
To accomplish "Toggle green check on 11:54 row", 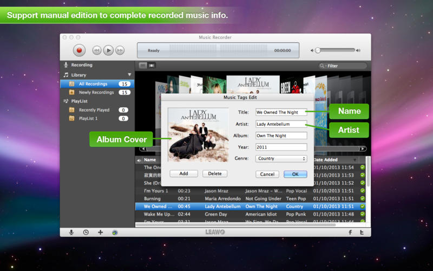I will [362, 167].
